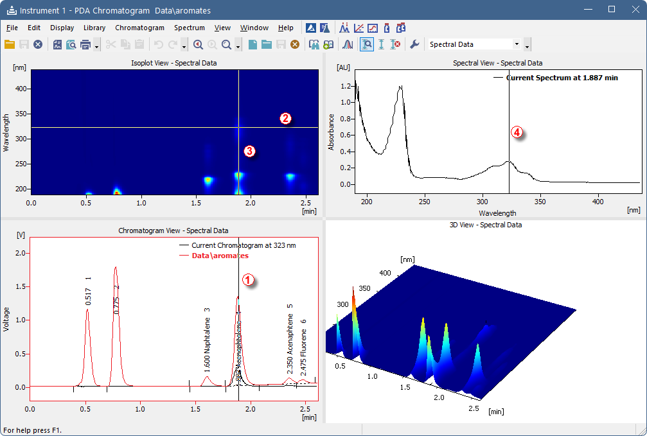The image size is (647, 436).
Task: Click the teal new document icon
Action: [253, 44]
